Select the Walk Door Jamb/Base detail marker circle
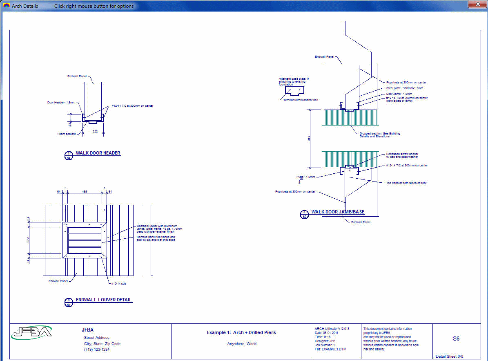 pyautogui.click(x=304, y=214)
